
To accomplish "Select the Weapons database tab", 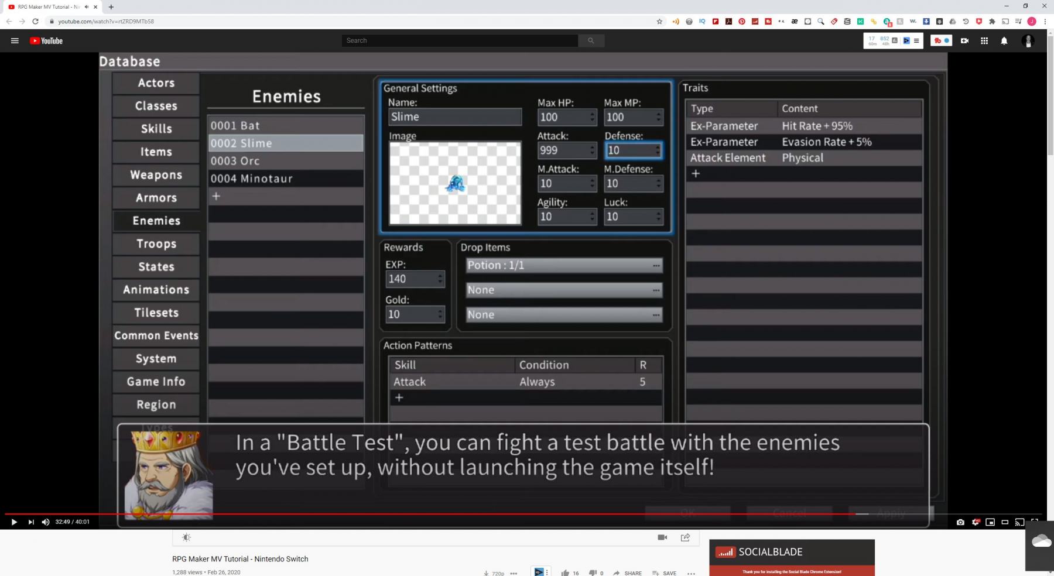I will pyautogui.click(x=156, y=175).
